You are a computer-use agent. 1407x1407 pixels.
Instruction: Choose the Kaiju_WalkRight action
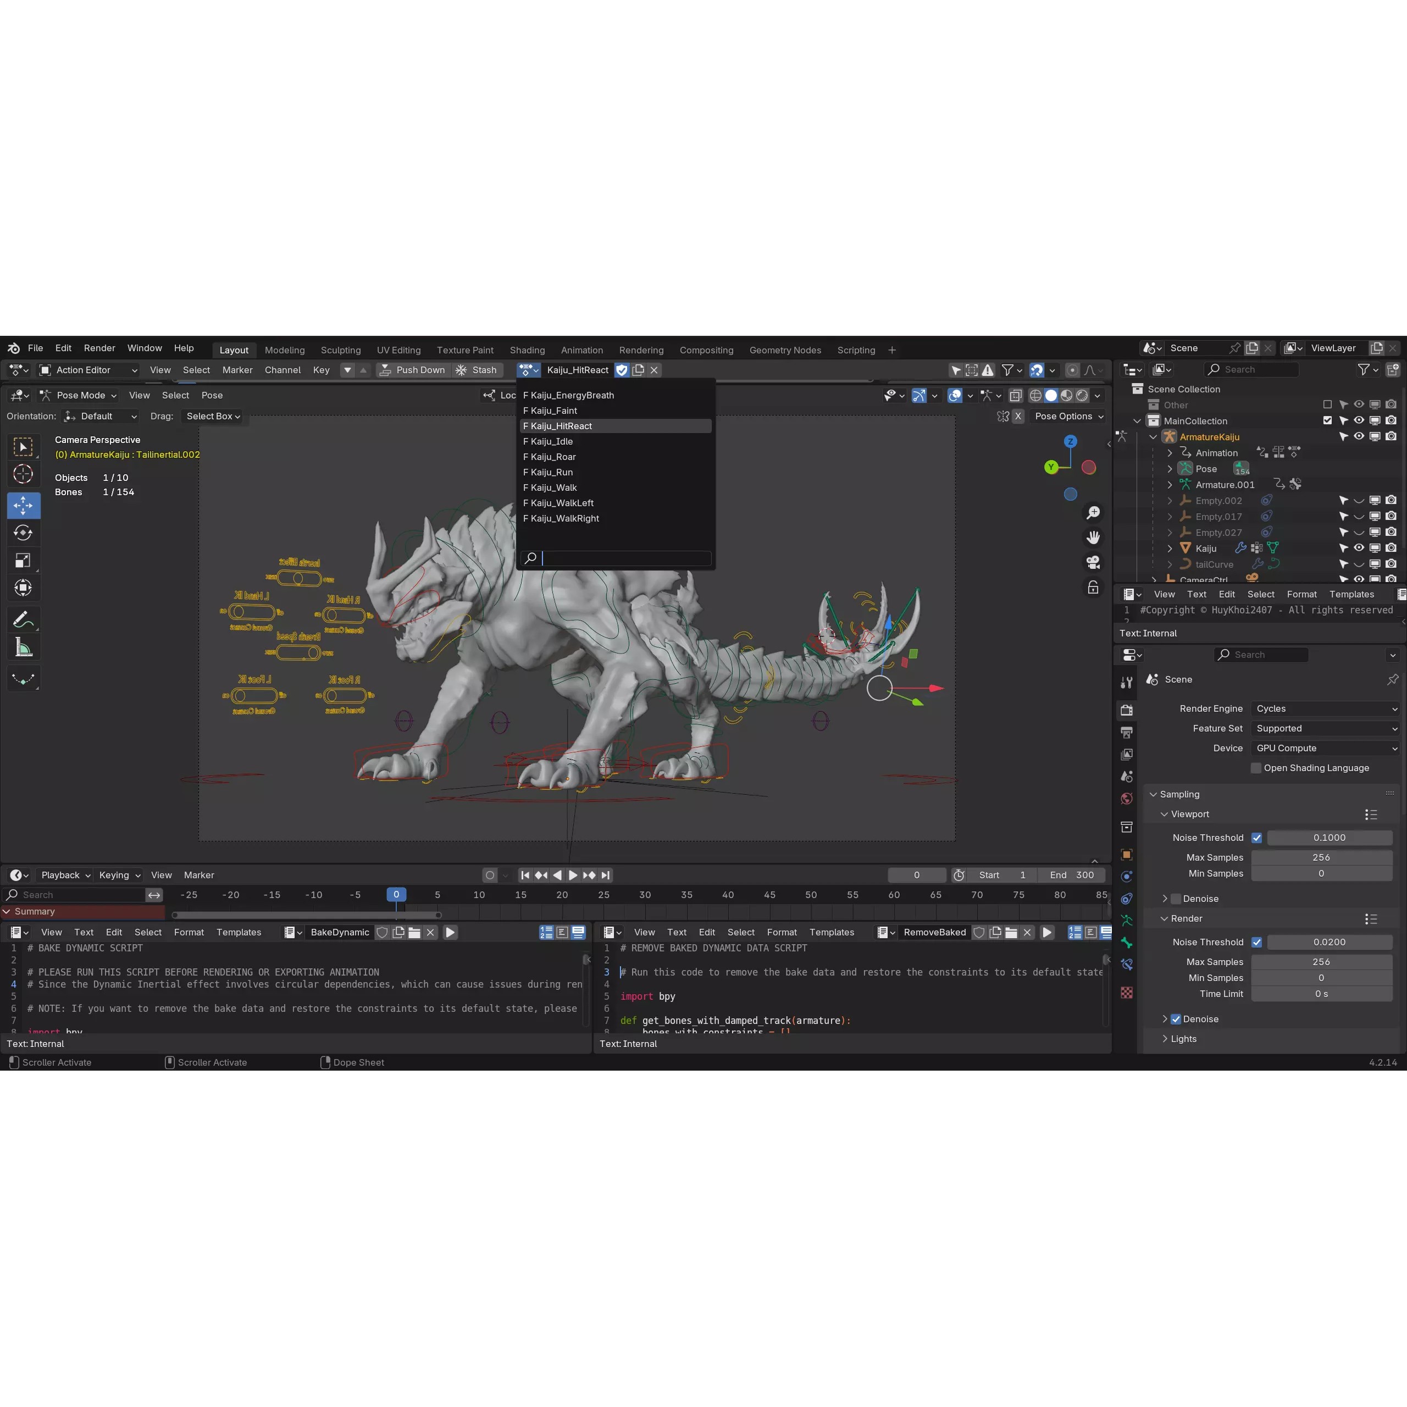(x=616, y=518)
